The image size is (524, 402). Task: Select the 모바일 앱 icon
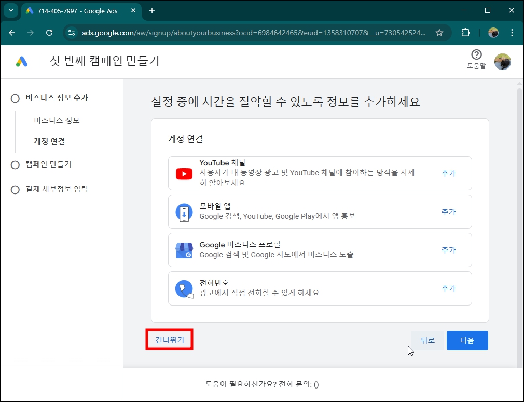pos(184,211)
